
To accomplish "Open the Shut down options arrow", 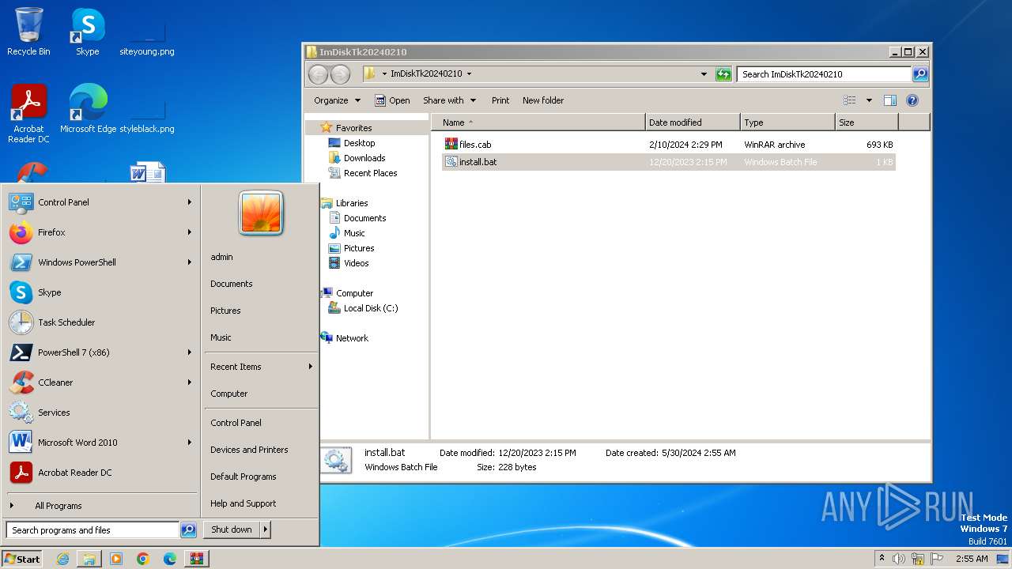I will (x=266, y=530).
